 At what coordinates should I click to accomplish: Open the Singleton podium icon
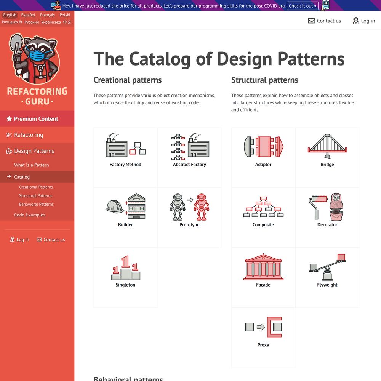coord(125,267)
